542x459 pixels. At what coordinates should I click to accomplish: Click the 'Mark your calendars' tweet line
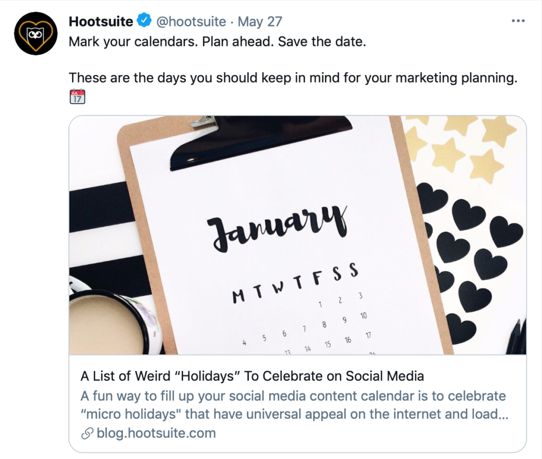click(217, 42)
